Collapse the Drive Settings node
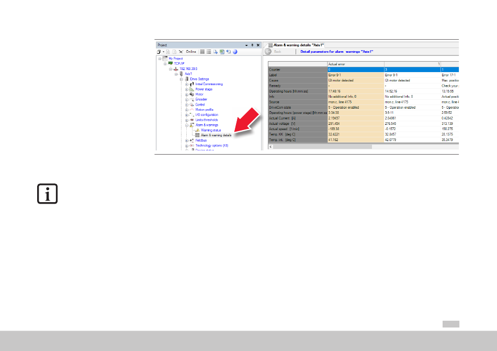This screenshot has height=351, width=497. 182,79
